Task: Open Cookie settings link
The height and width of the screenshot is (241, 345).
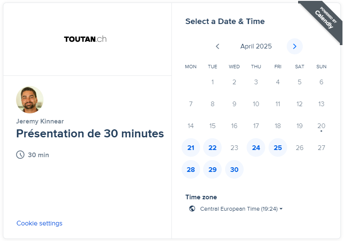Action: pos(39,223)
